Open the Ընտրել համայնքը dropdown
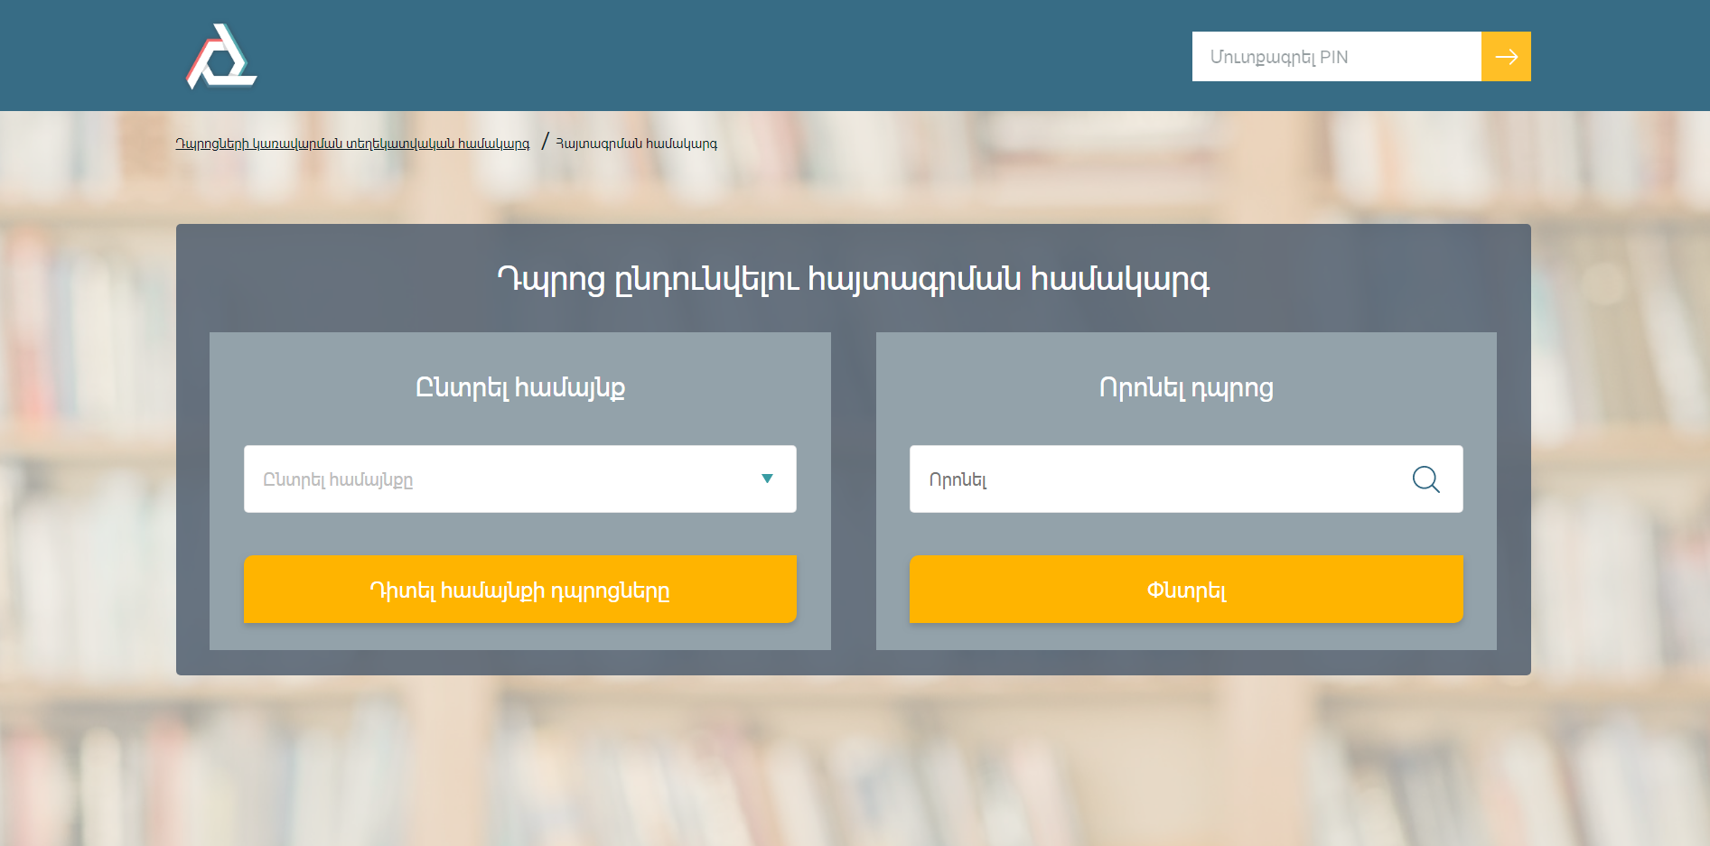This screenshot has width=1710, height=846. tap(519, 479)
